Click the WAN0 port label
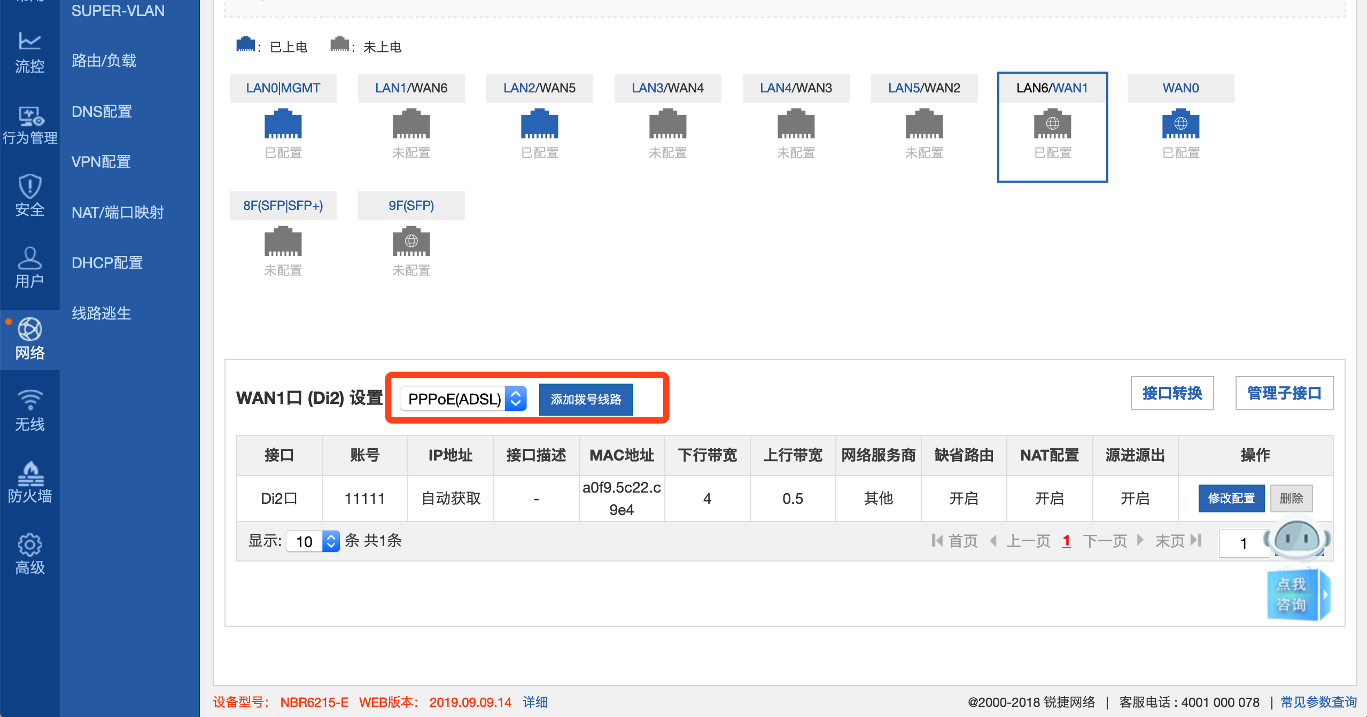 [1181, 88]
